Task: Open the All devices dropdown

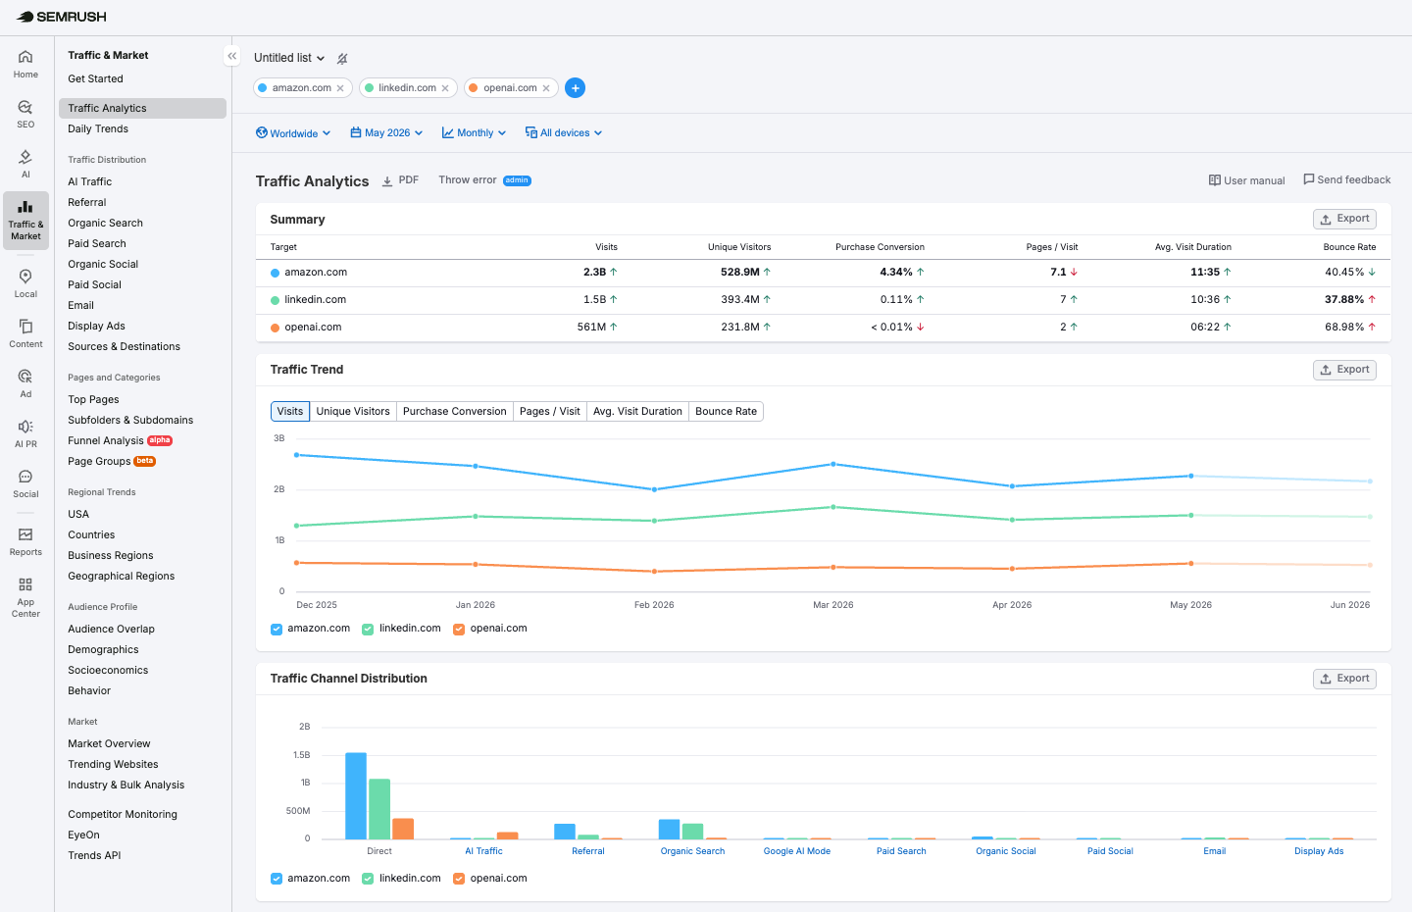Action: tap(564, 133)
